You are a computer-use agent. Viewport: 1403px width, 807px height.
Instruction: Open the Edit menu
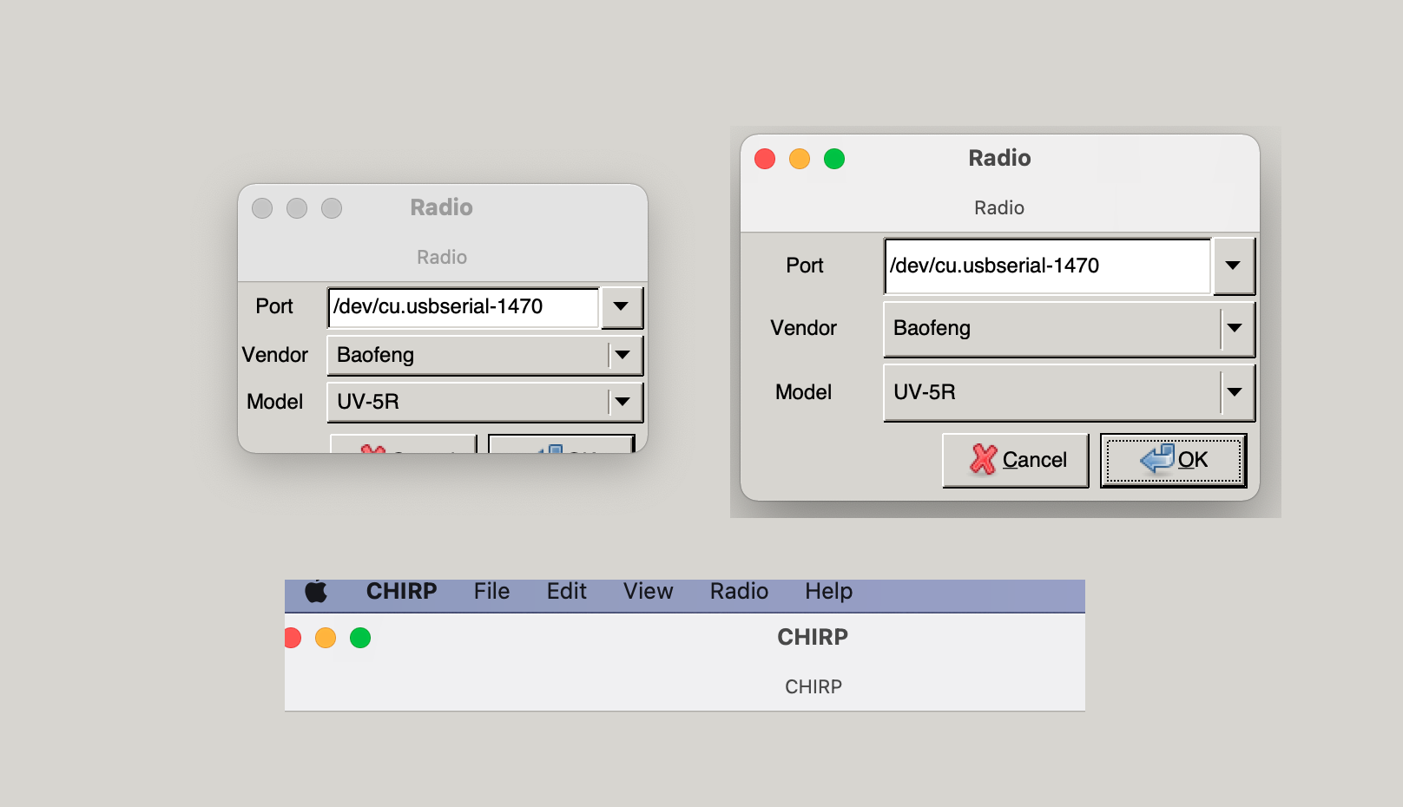pos(566,592)
